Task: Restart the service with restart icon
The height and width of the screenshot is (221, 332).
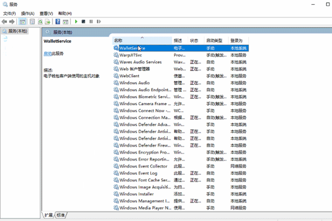Action: click(98, 22)
